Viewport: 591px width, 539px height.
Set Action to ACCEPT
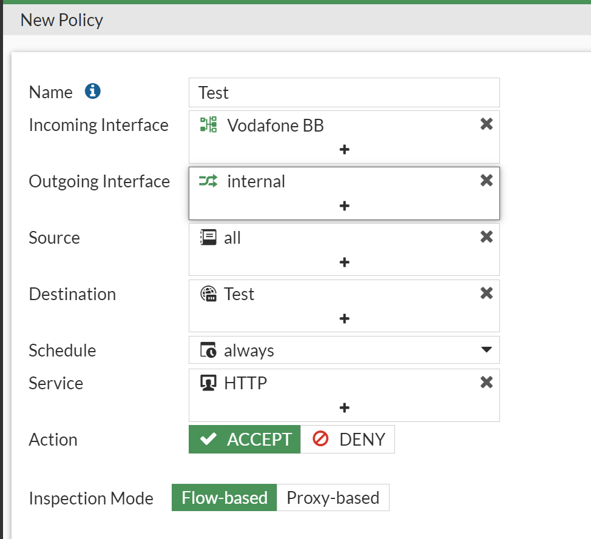tap(245, 440)
